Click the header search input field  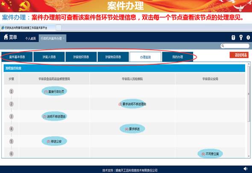pos(235,46)
